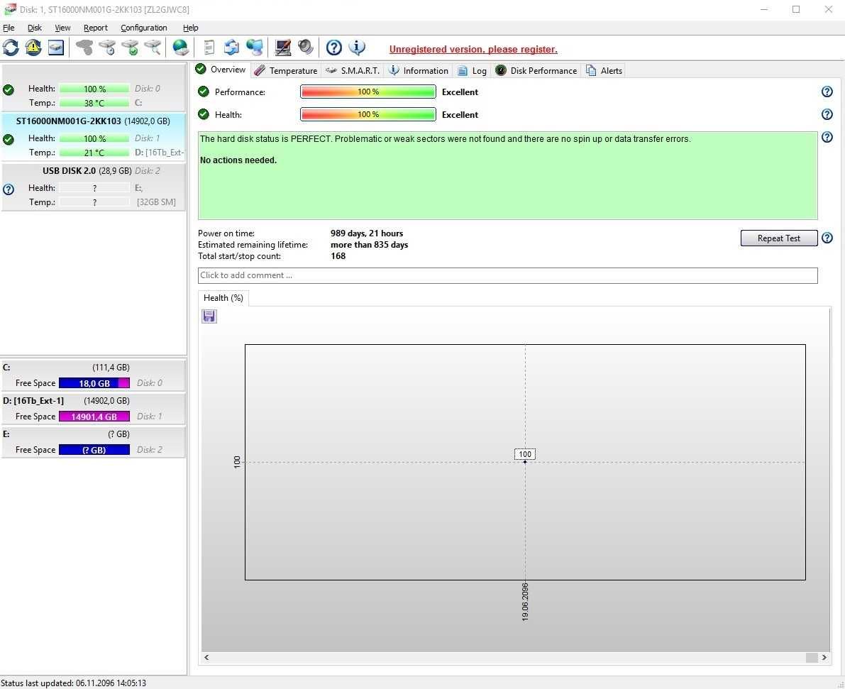Click the green check status icon of Disk 0
The width and height of the screenshot is (845, 689).
pyautogui.click(x=9, y=90)
